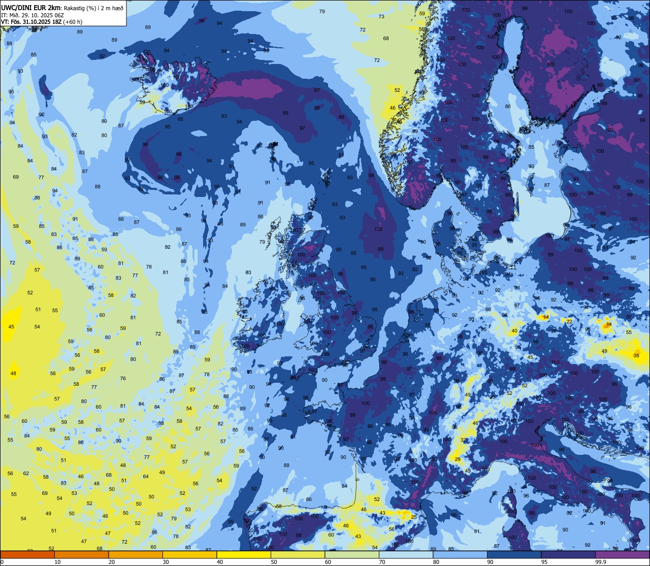Click the "(+60 h)" forecast lead time text
This screenshot has height=566, width=650.
pos(72,22)
